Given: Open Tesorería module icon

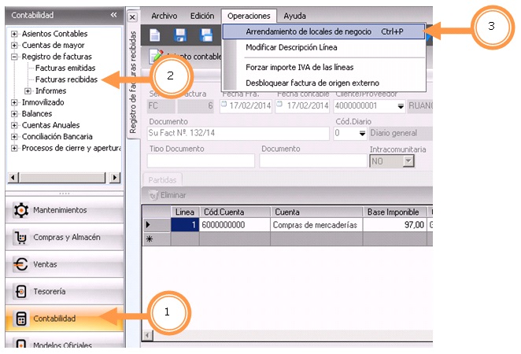Looking at the screenshot, I should pyautogui.click(x=19, y=292).
